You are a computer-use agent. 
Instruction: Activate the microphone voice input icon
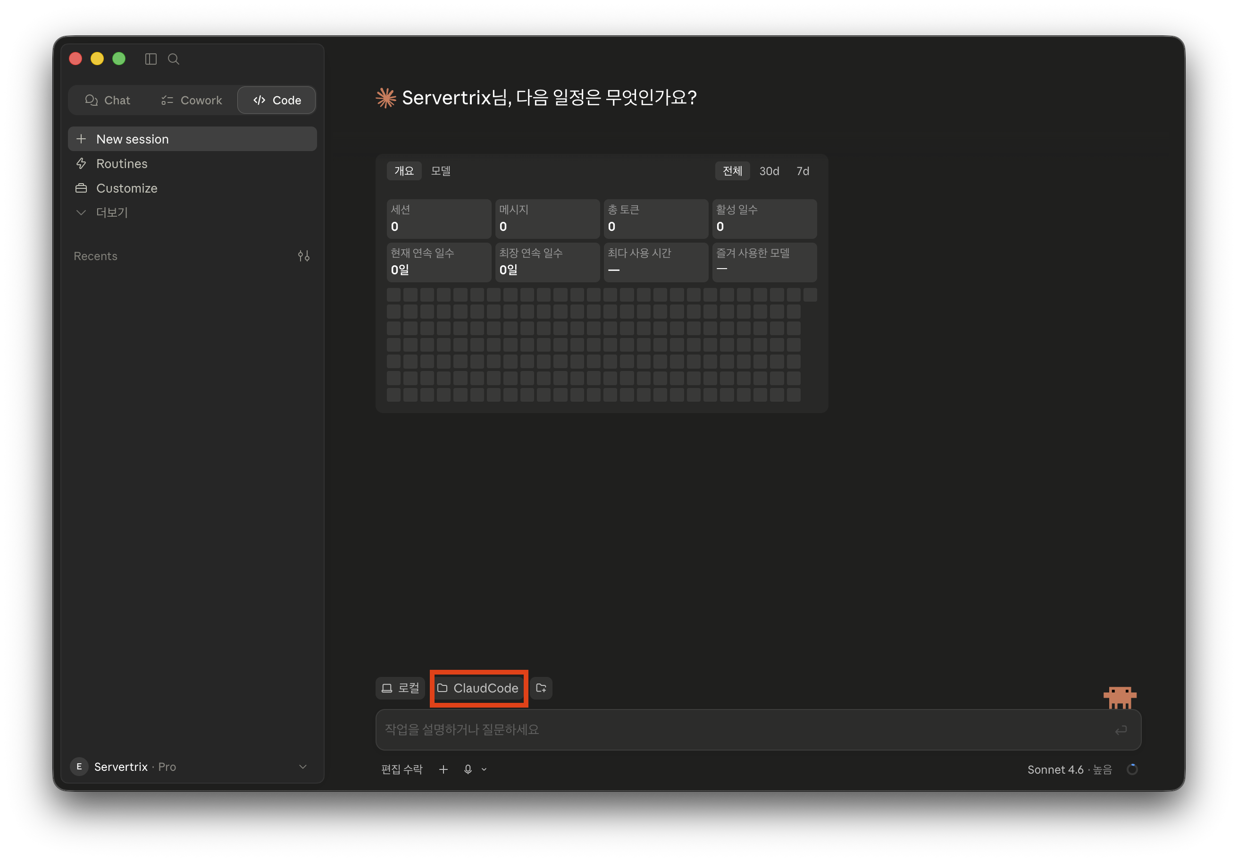coord(468,769)
